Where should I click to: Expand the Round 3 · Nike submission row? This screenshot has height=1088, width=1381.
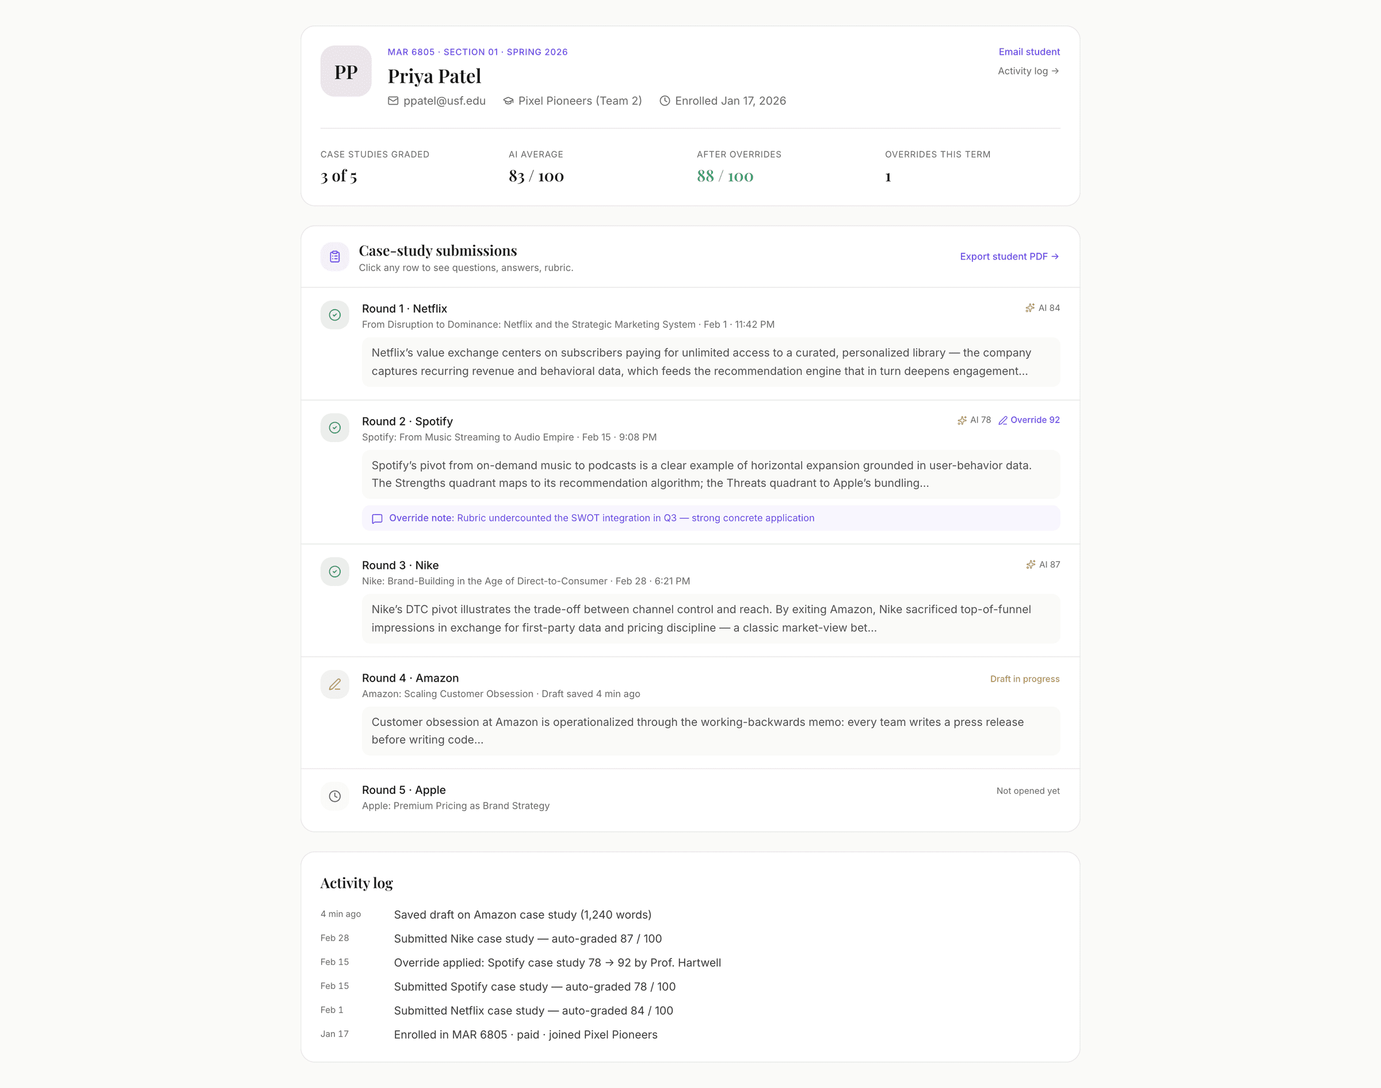point(690,600)
